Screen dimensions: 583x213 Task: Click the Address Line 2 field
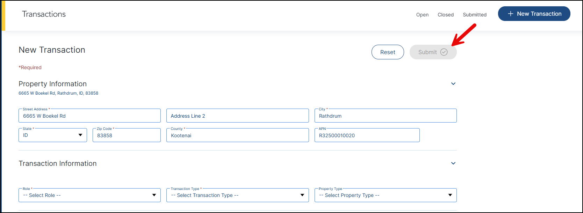[238, 116]
